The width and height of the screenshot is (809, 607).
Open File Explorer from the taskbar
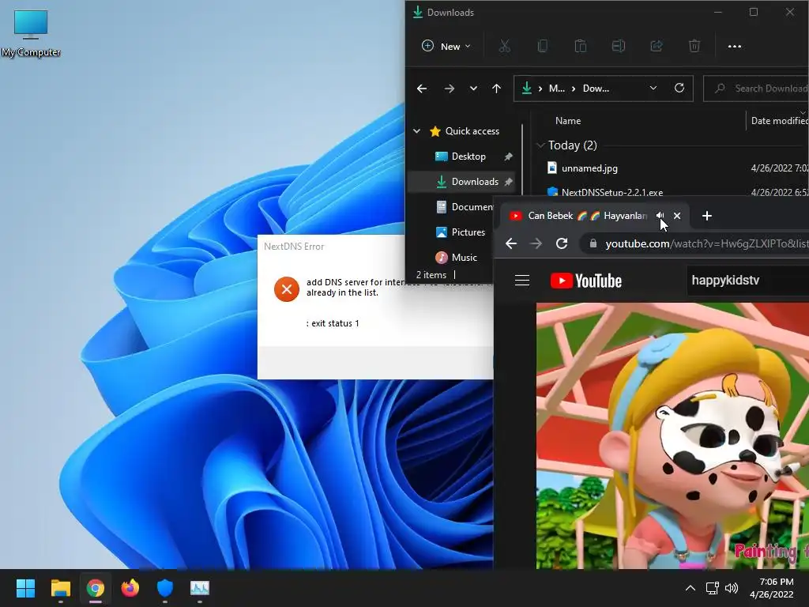(60, 588)
